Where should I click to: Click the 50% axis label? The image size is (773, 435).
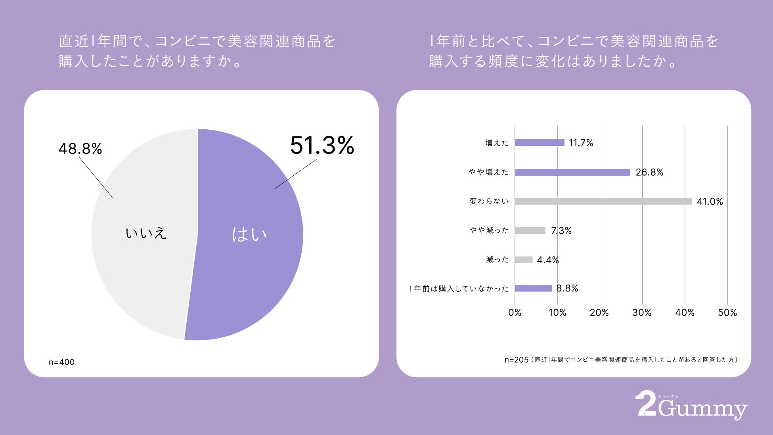pos(727,312)
